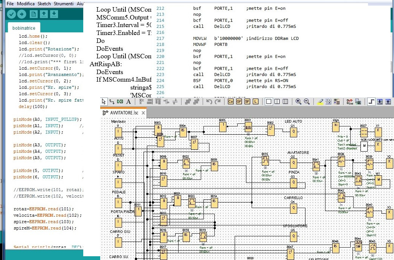Viewport: 394px width, 260px height.
Task: Select the two-pane vertical split view
Action: click(277, 102)
